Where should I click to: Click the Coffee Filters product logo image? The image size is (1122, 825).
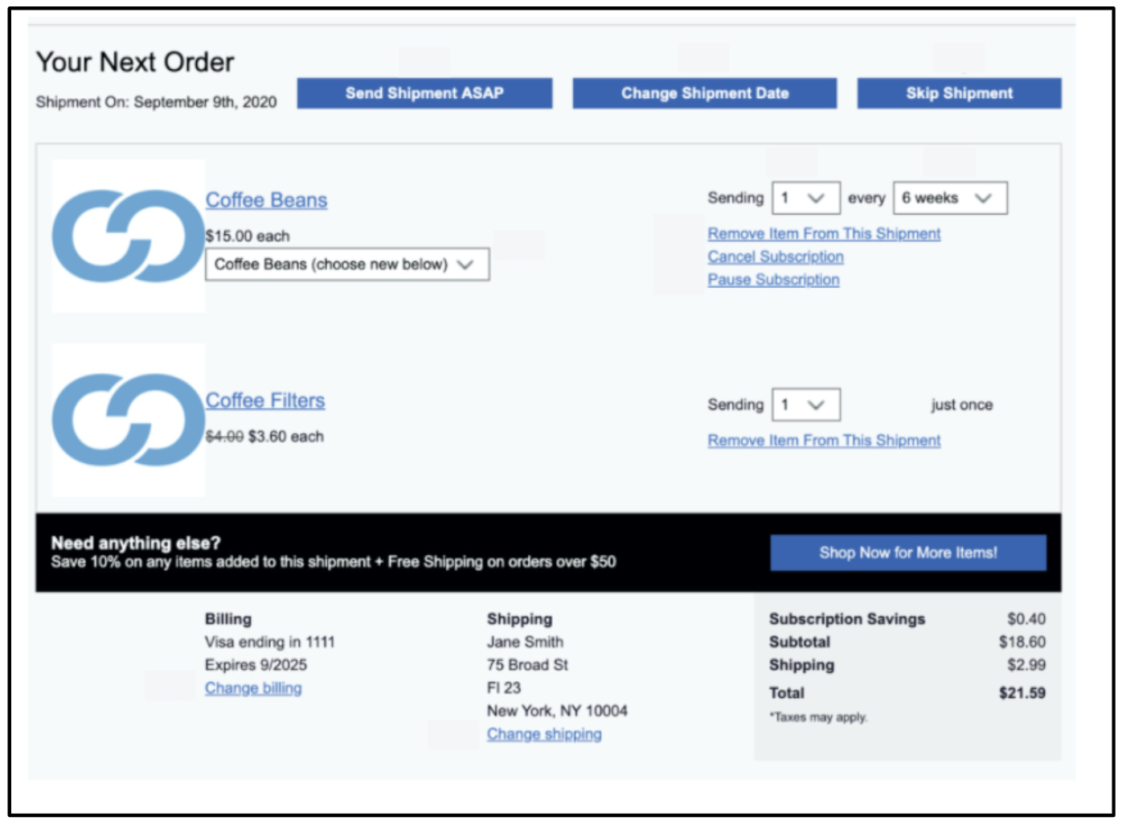[x=128, y=419]
